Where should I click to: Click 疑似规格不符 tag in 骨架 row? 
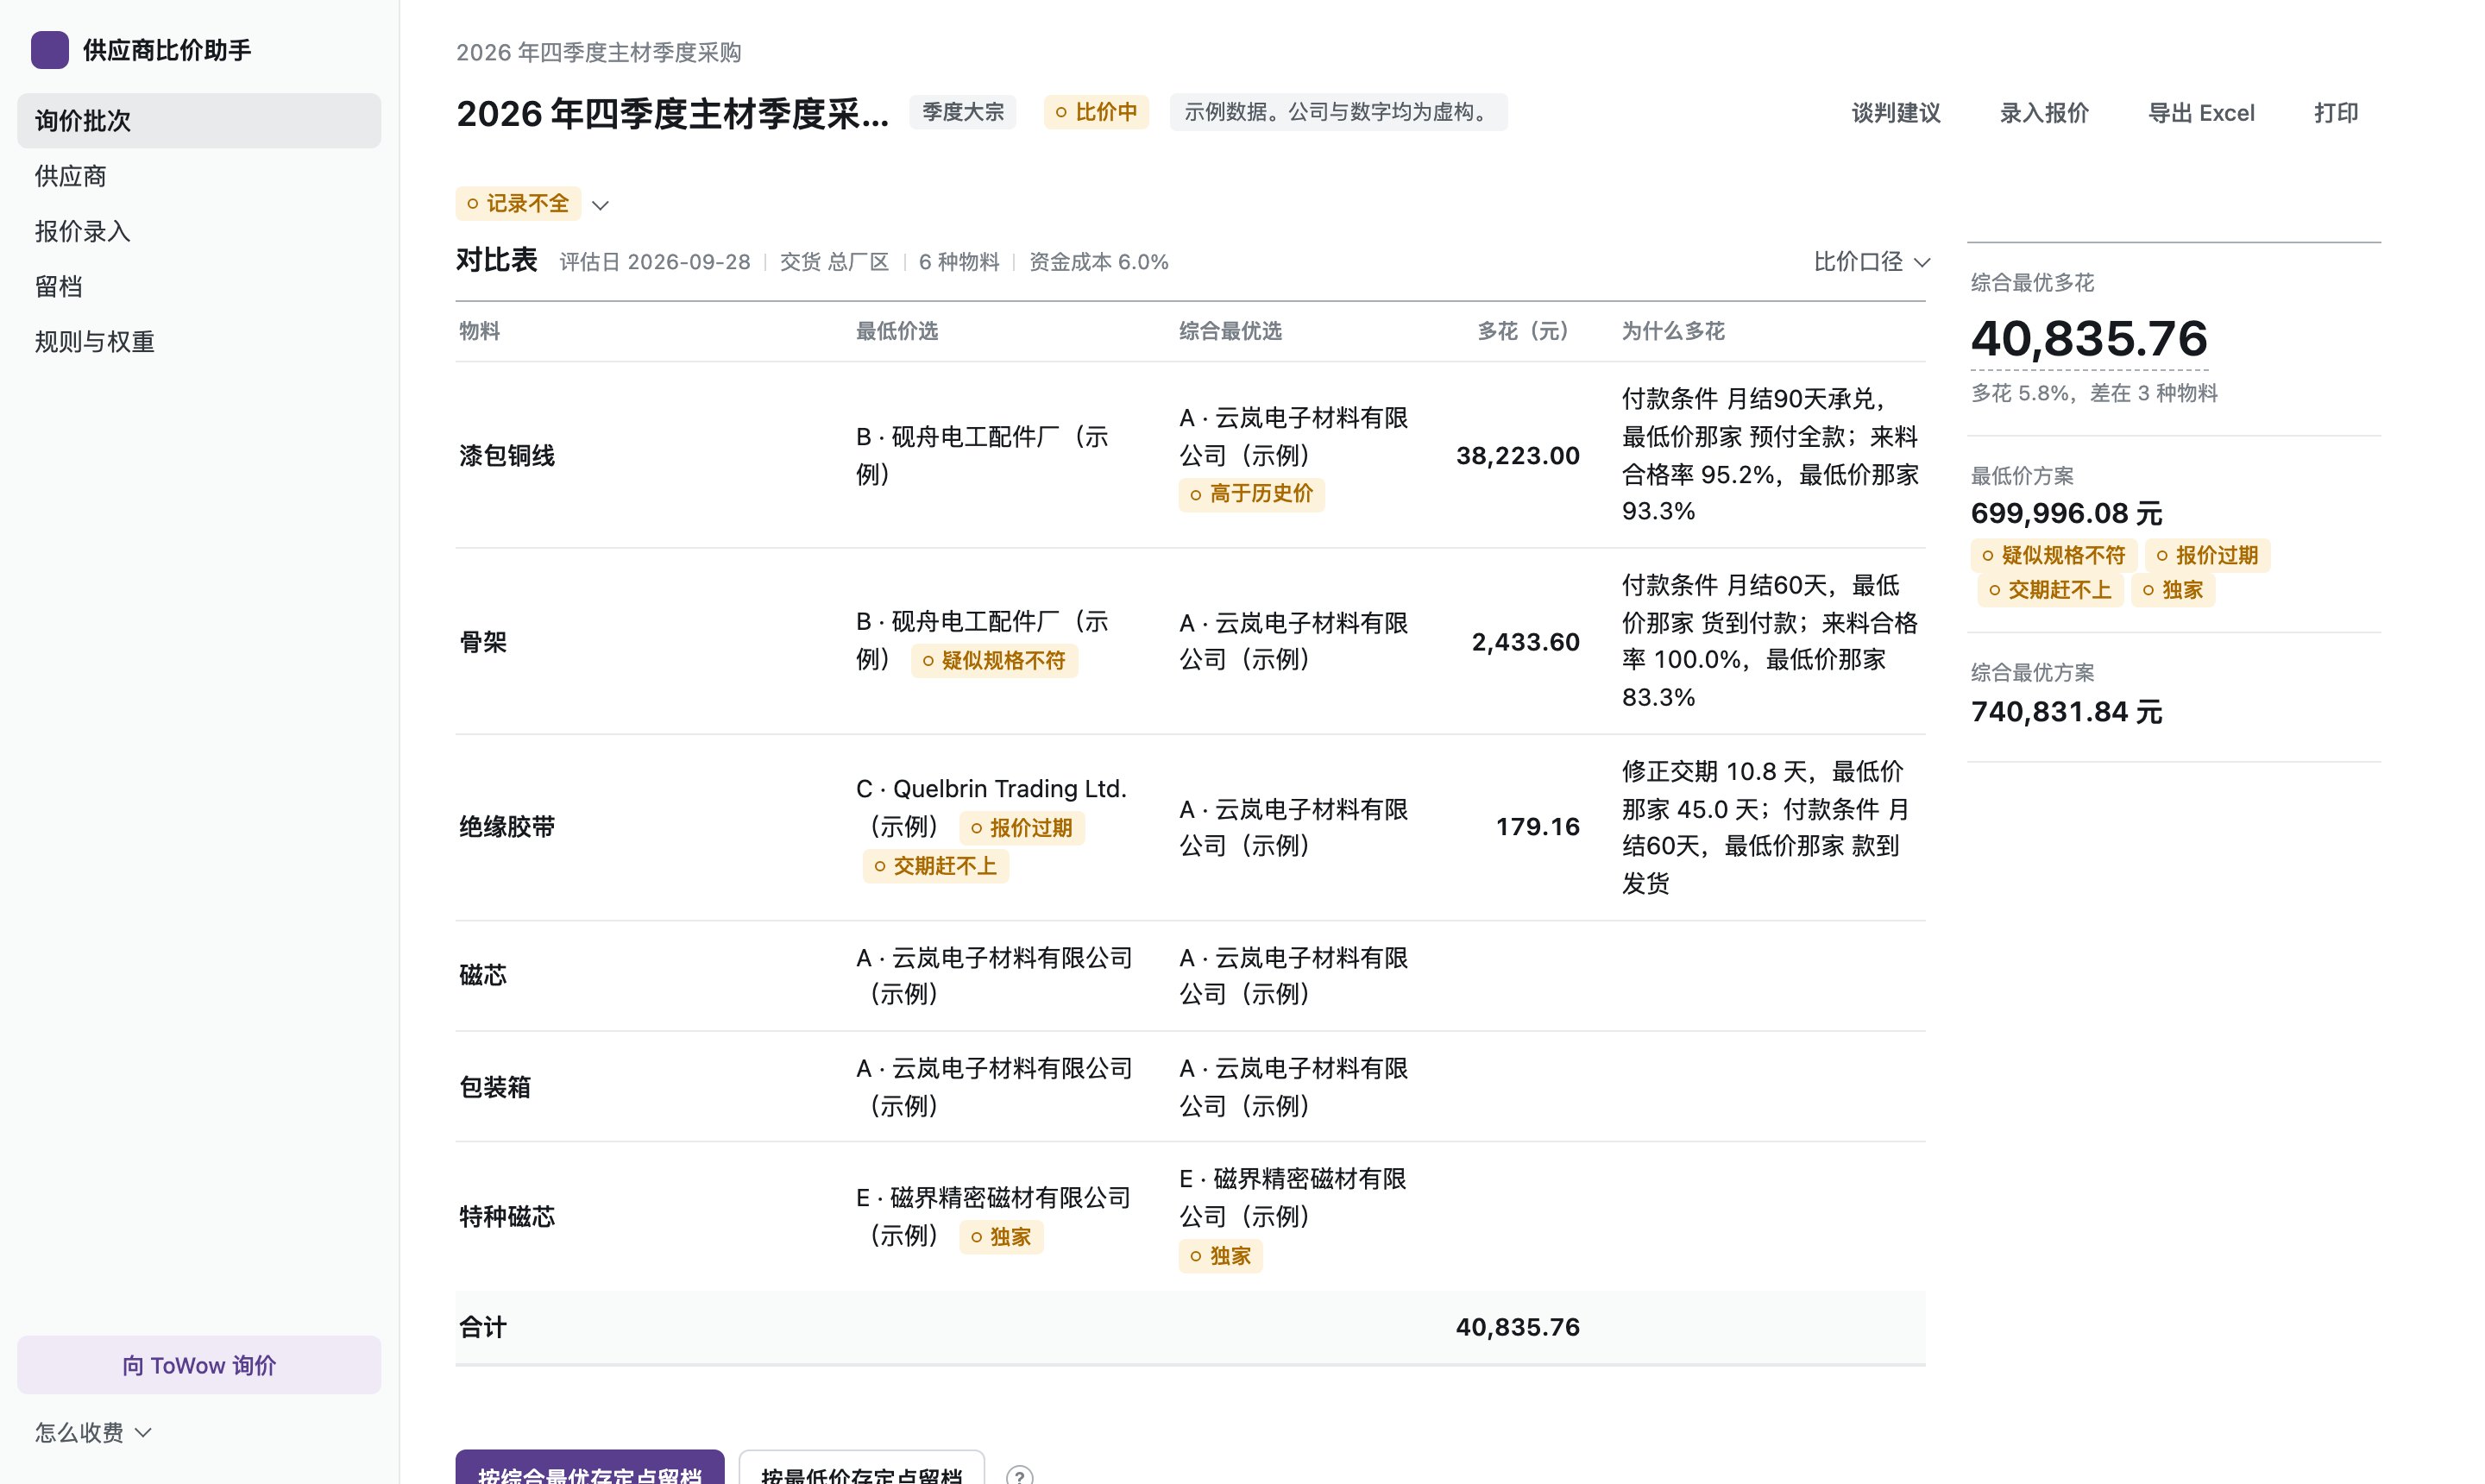tap(994, 661)
